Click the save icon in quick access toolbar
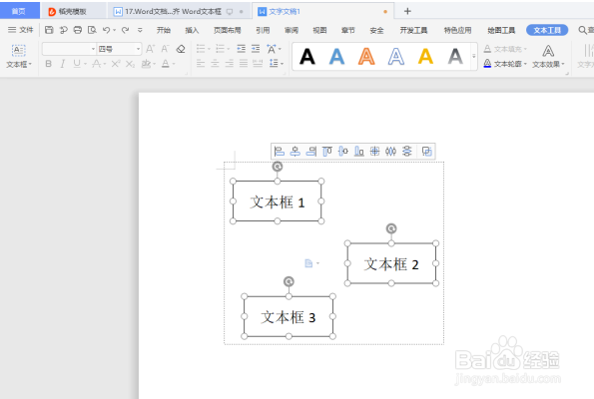 pyautogui.click(x=49, y=30)
